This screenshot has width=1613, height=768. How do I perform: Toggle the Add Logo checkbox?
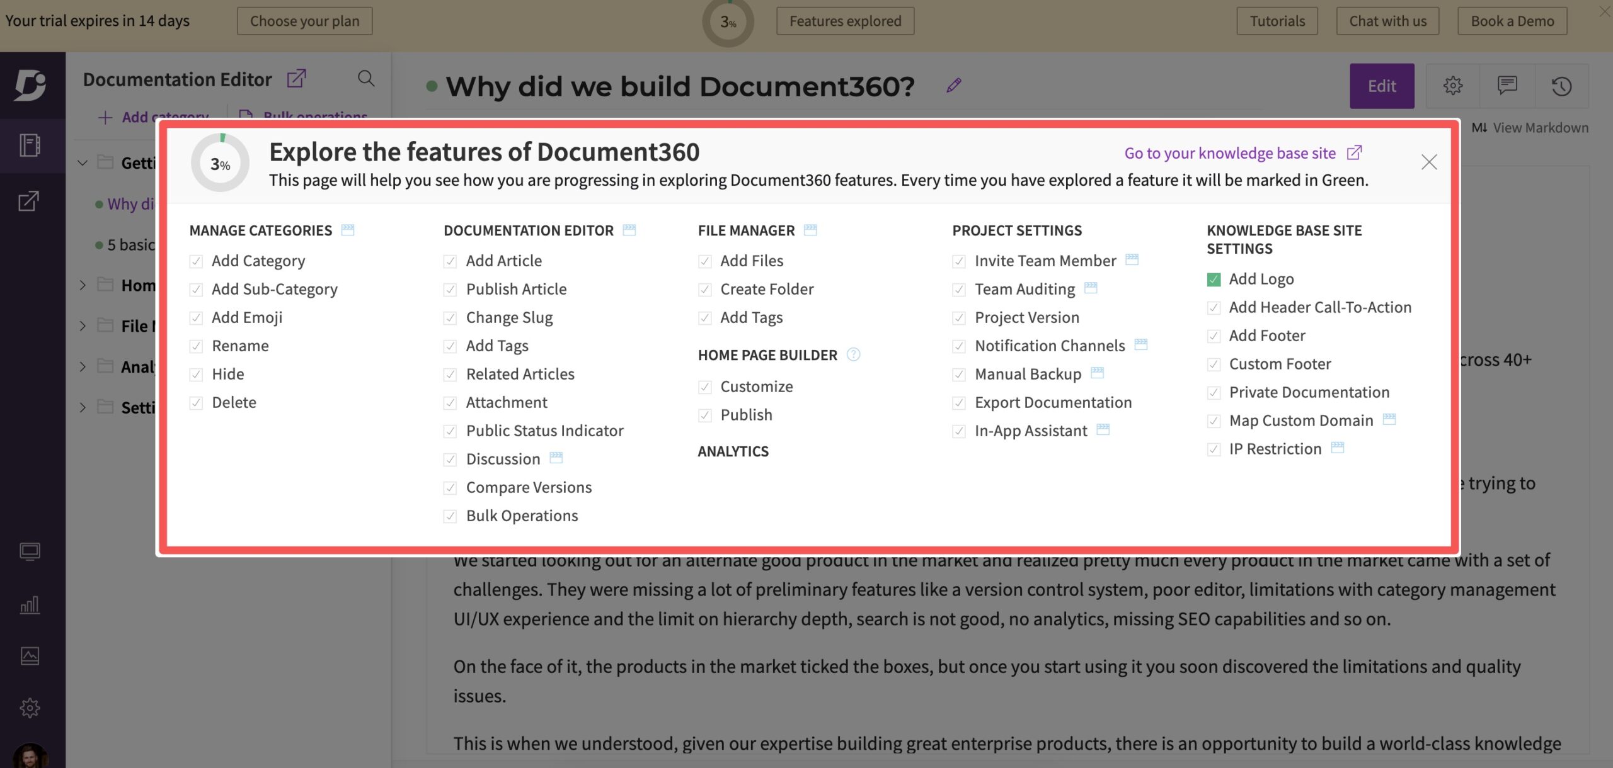(1214, 280)
